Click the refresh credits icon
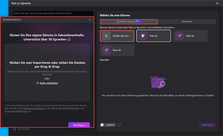223x136 pixels. pyautogui.click(x=119, y=125)
